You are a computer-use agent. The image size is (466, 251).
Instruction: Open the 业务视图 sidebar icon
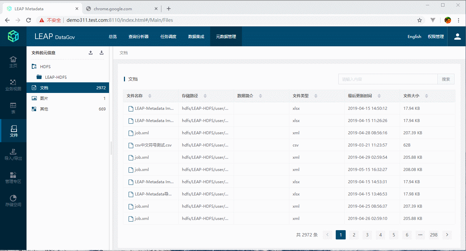pos(13,85)
